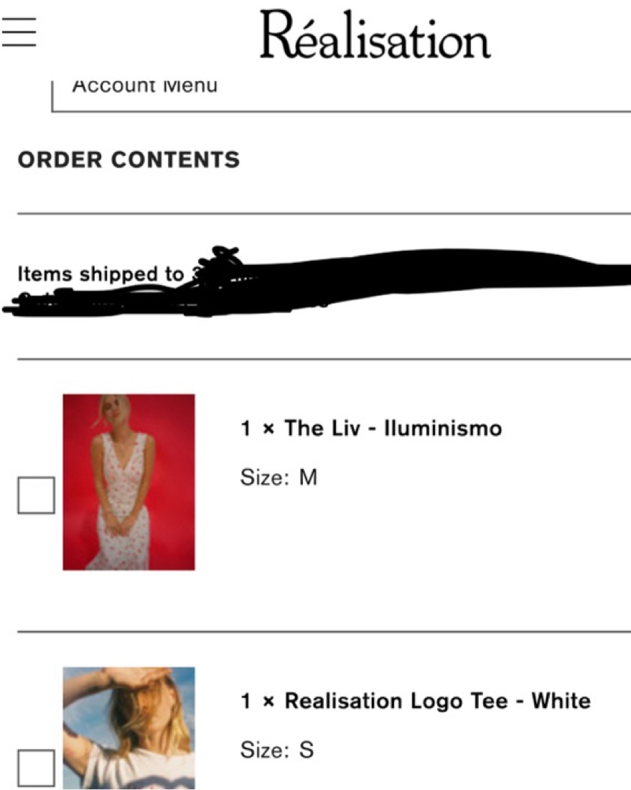Click the "White" colour in the Logo Tee title
This screenshot has height=790, width=631.
pyautogui.click(x=561, y=701)
